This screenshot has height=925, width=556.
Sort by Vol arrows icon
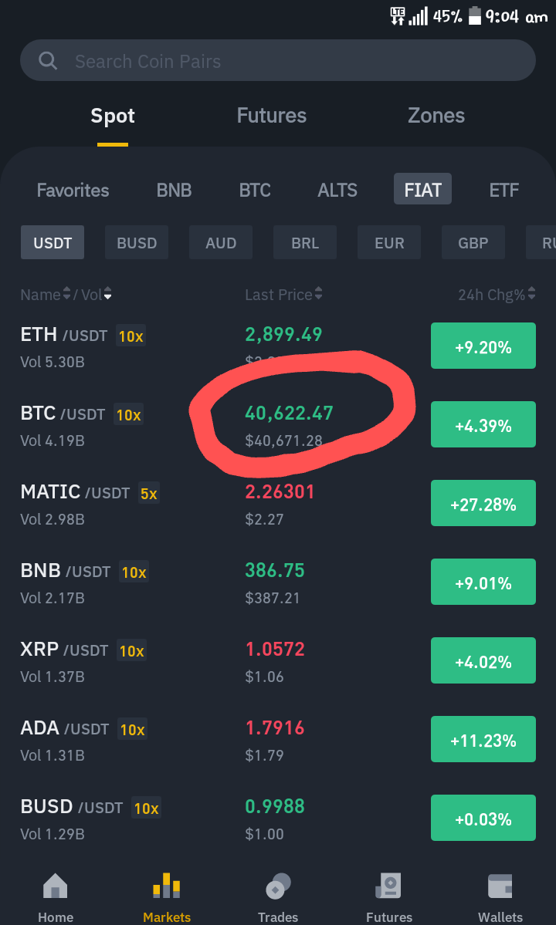[107, 293]
